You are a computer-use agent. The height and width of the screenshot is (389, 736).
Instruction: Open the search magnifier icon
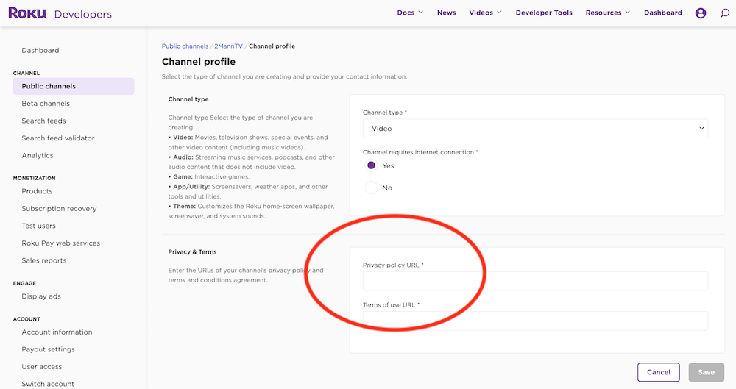pyautogui.click(x=725, y=13)
